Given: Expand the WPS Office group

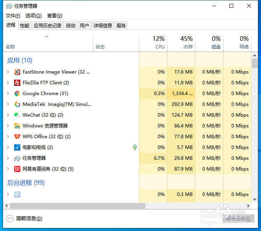Looking at the screenshot, I should pos(8,137).
